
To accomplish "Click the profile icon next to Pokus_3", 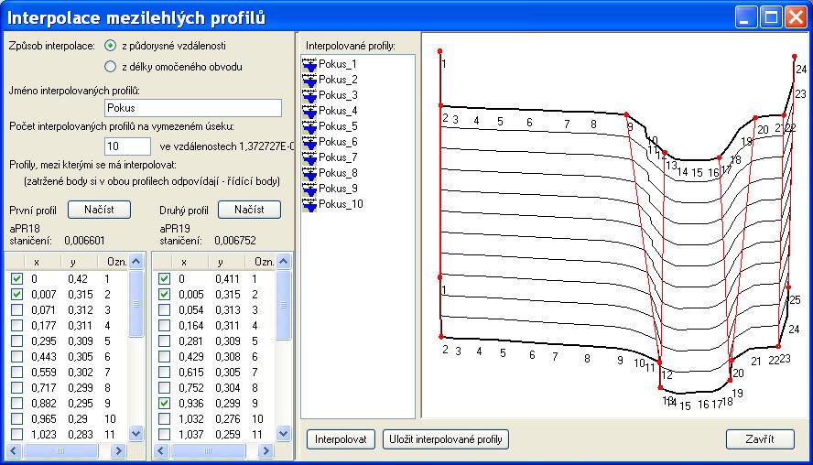I will click(x=309, y=95).
